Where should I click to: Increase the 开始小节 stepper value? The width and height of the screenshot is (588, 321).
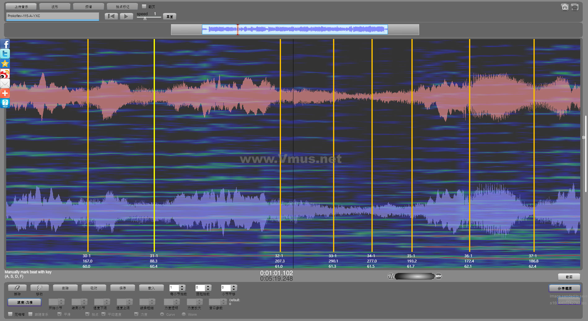click(61, 300)
